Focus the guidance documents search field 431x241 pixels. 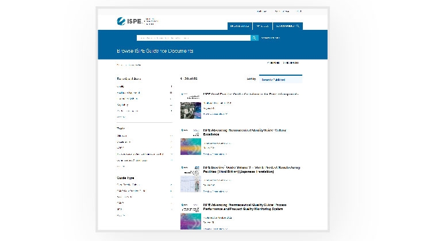click(x=194, y=38)
